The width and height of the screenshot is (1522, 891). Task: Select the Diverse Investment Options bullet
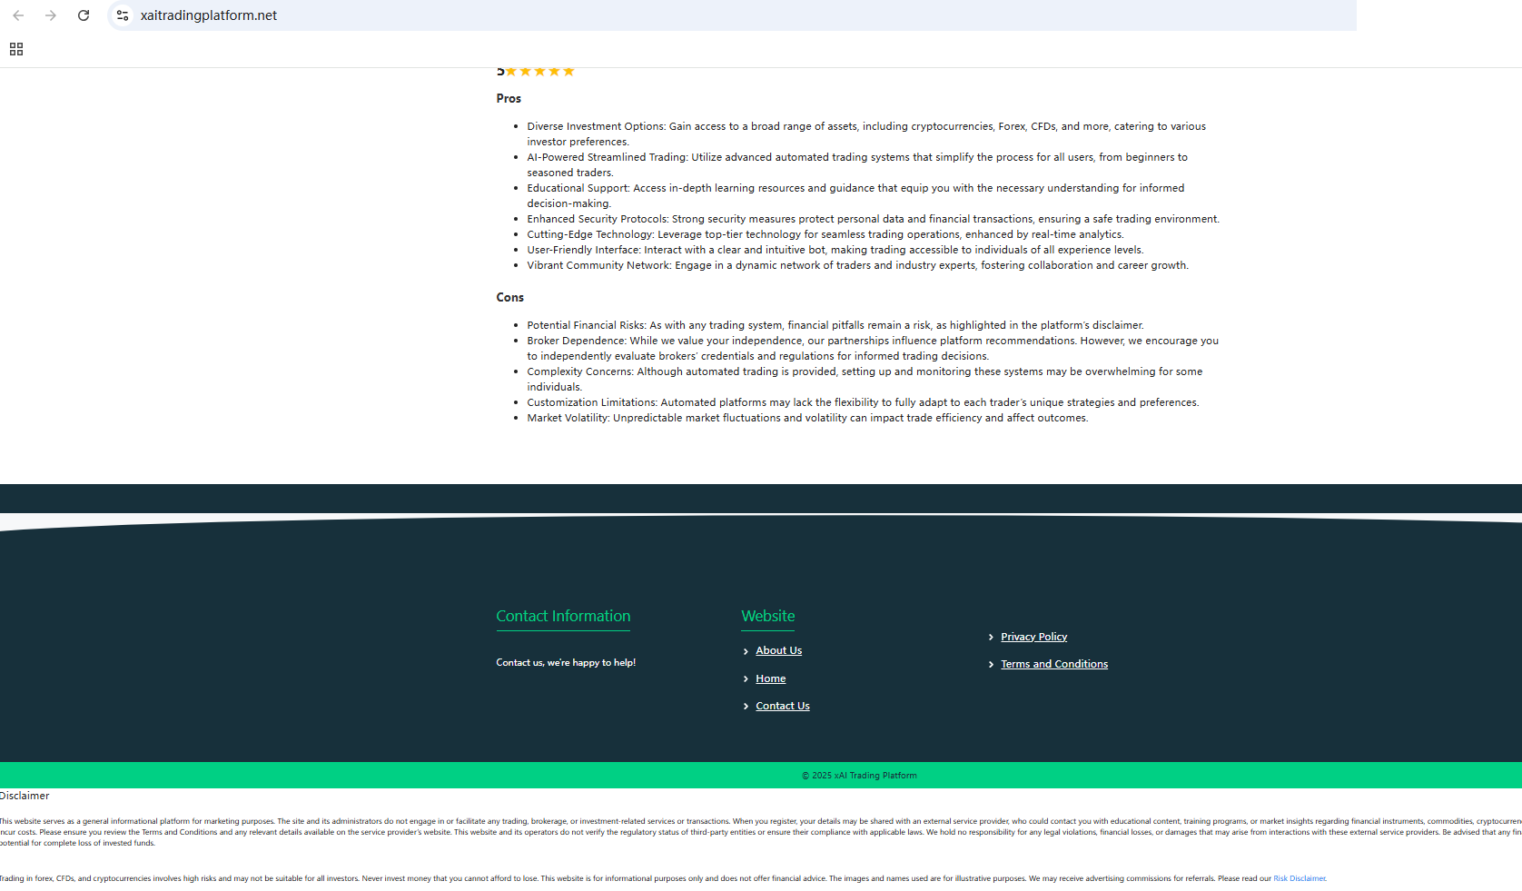click(866, 134)
